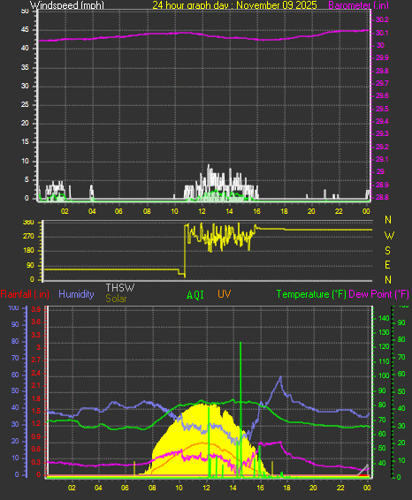Click blue humidity axis value 100
Viewport: 412px width, 500px height.
[x=14, y=307]
